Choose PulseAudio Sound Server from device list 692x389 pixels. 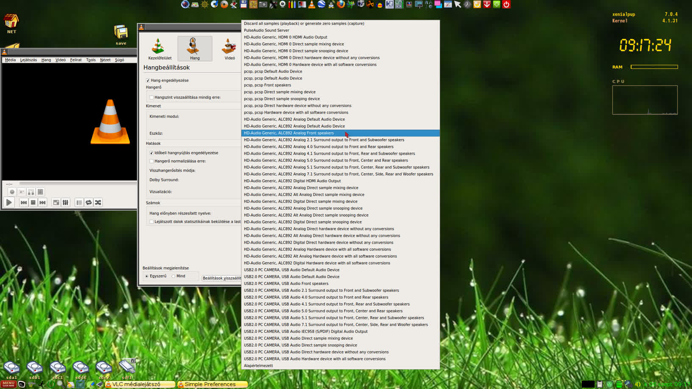coord(340,31)
